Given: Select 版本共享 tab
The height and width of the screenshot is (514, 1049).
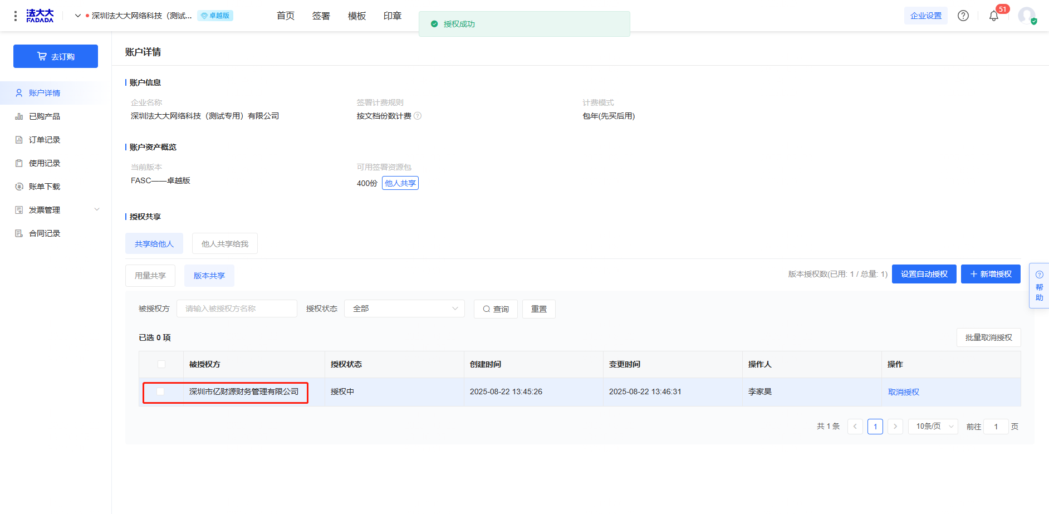Looking at the screenshot, I should click(x=209, y=276).
